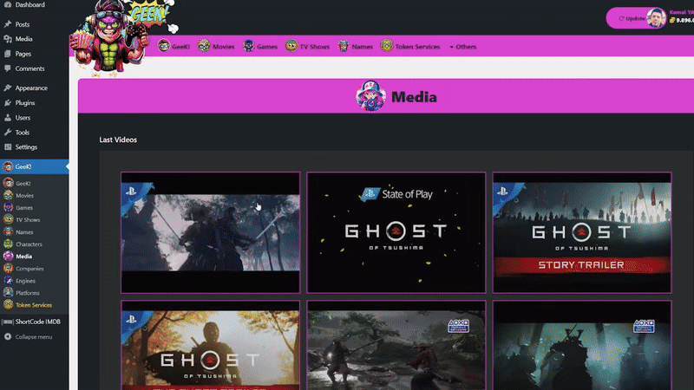
Task: Click the Appearance brush icon
Action: (8, 88)
